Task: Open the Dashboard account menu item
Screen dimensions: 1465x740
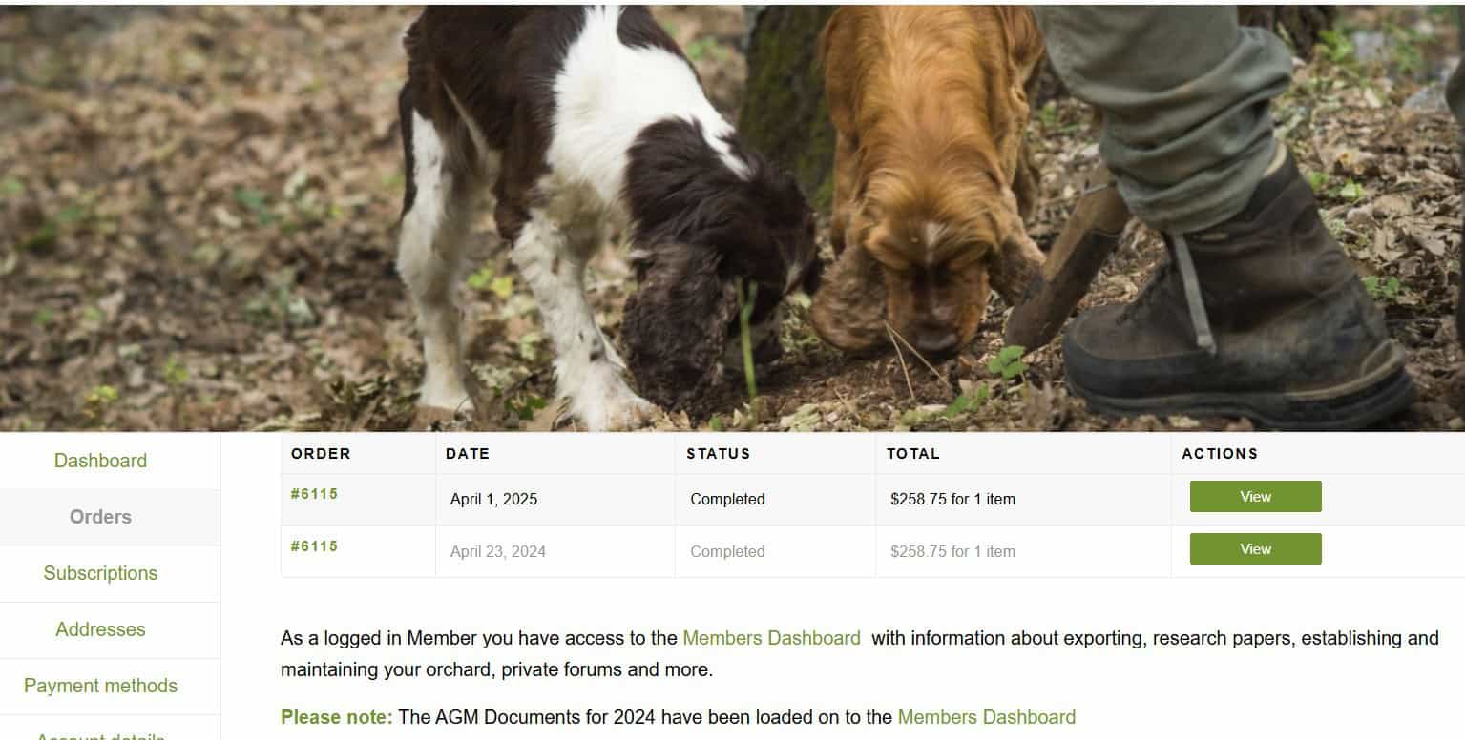Action: (x=100, y=461)
